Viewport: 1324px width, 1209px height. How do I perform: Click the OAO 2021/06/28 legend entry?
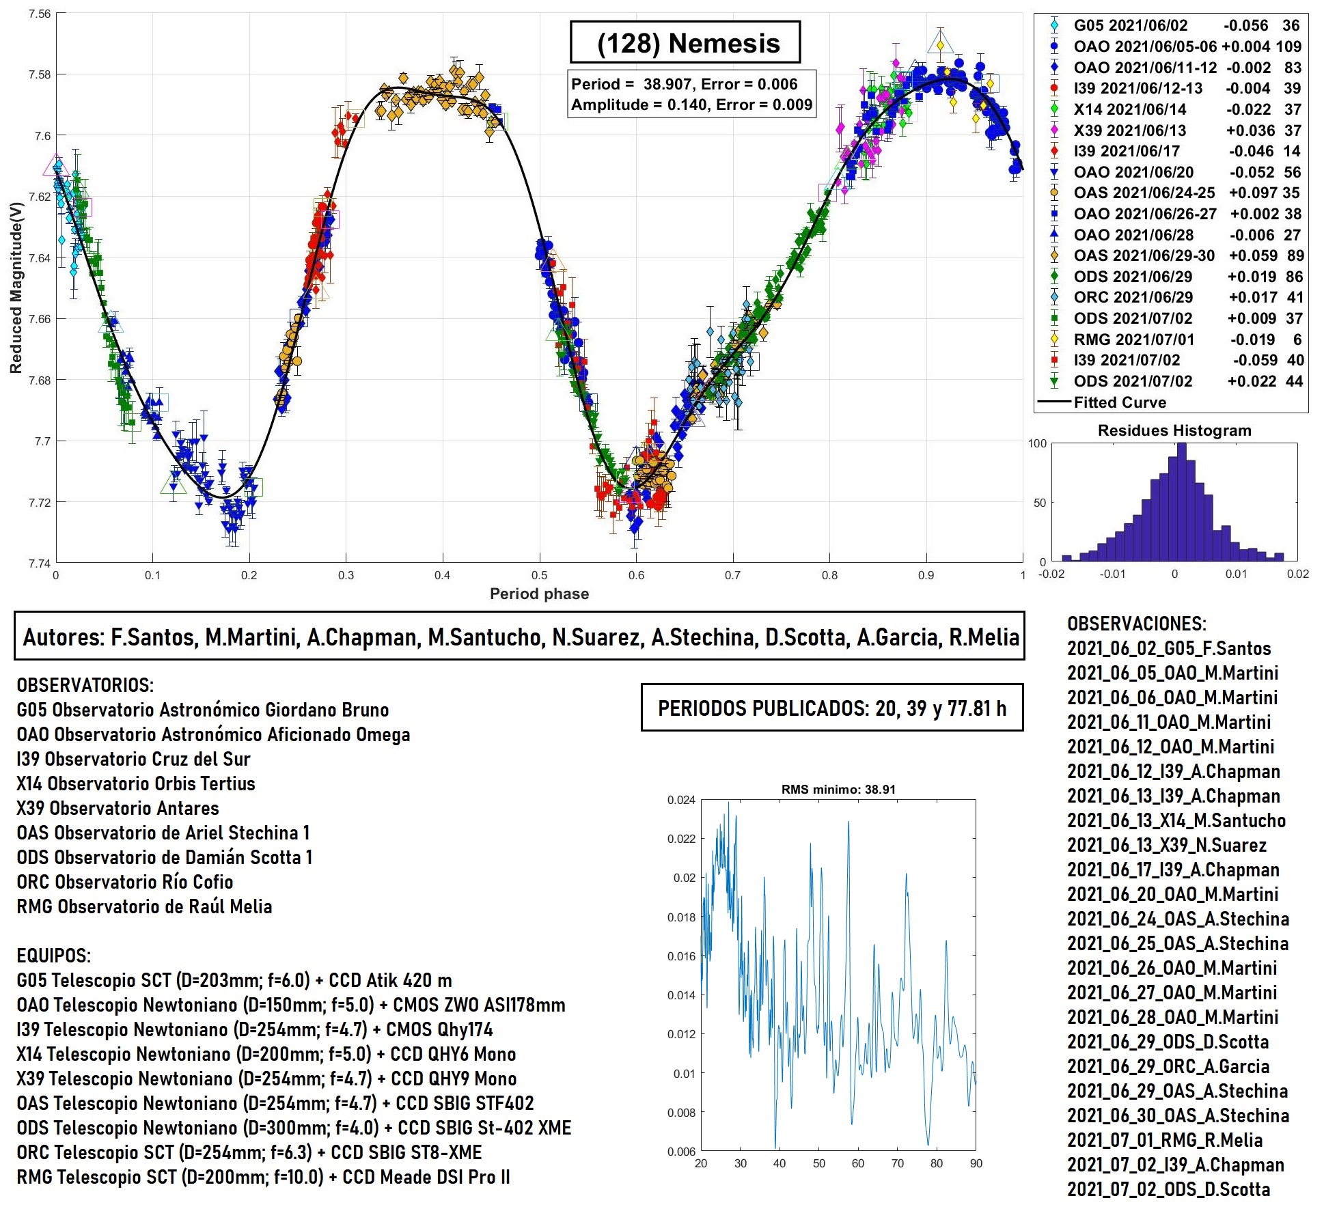(1171, 235)
